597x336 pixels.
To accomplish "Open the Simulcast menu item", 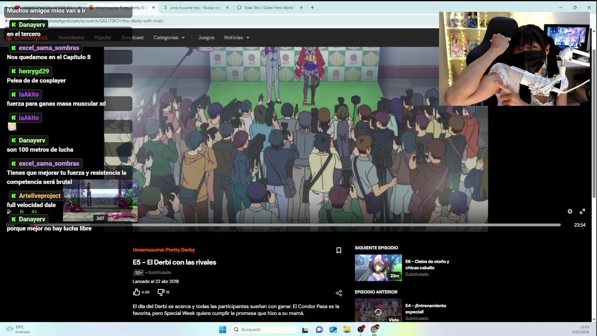I will click(x=132, y=37).
